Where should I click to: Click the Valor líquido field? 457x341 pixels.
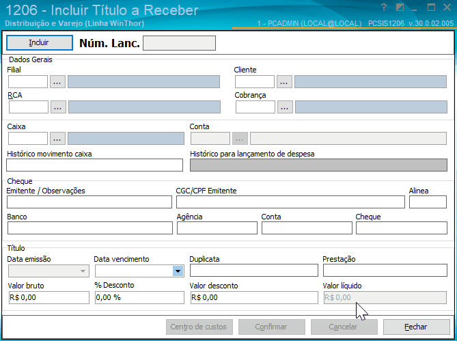(x=385, y=297)
